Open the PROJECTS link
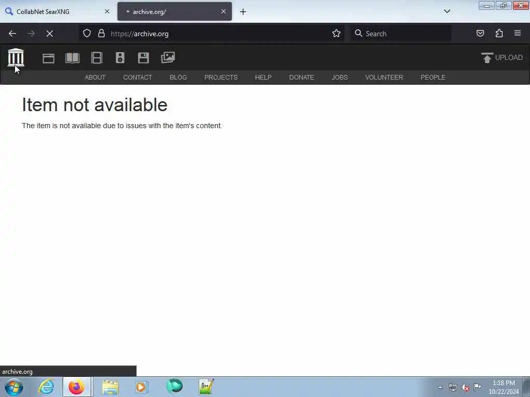530x397 pixels. coord(220,78)
